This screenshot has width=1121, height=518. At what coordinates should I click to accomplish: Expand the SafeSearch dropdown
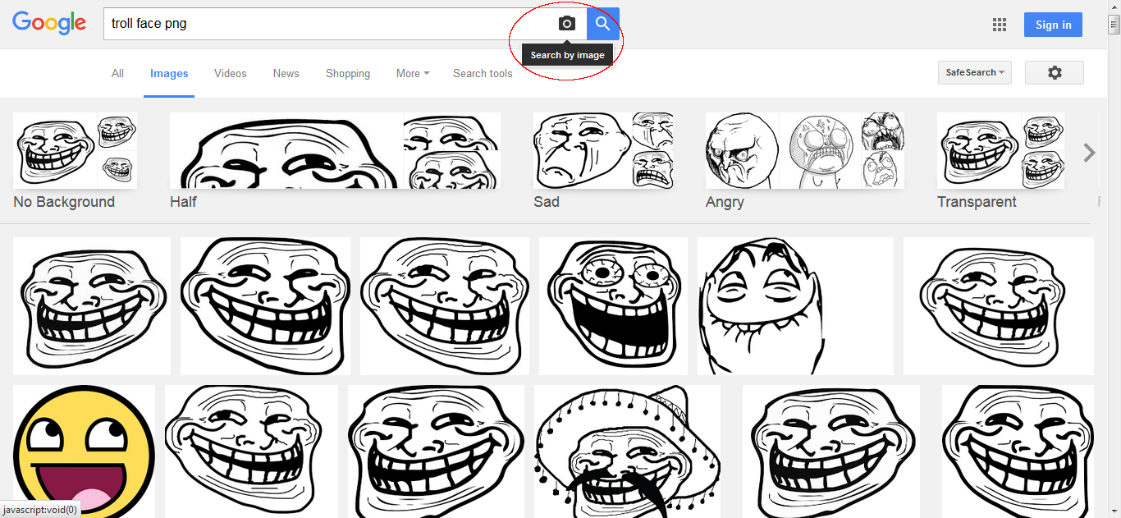tap(974, 73)
